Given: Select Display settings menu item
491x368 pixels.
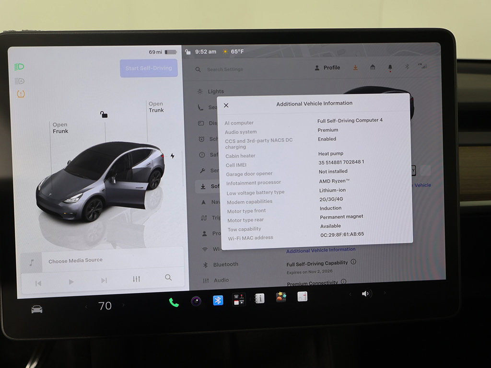Looking at the screenshot, I should coord(207,123).
